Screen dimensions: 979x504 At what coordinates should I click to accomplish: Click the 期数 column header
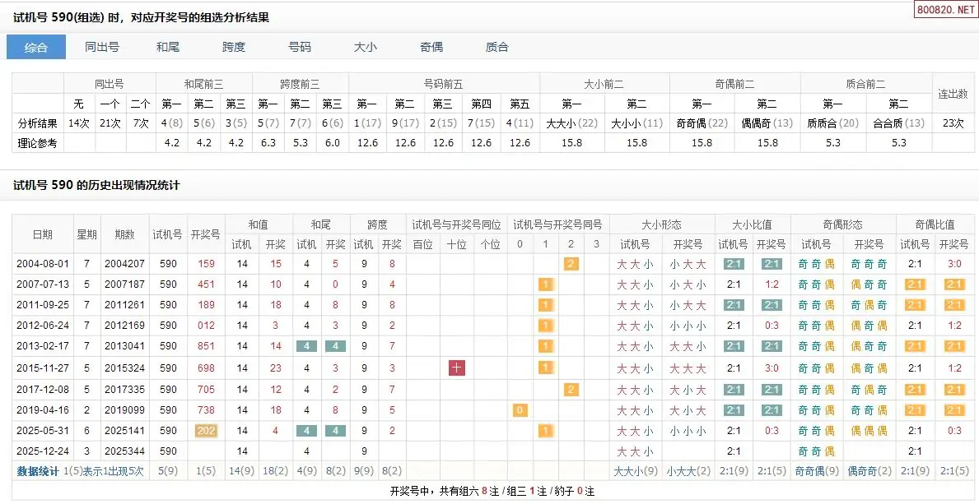click(x=124, y=234)
